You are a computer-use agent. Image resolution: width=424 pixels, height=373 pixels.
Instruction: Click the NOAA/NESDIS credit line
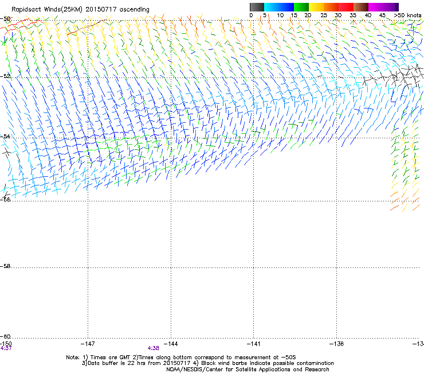(248, 370)
